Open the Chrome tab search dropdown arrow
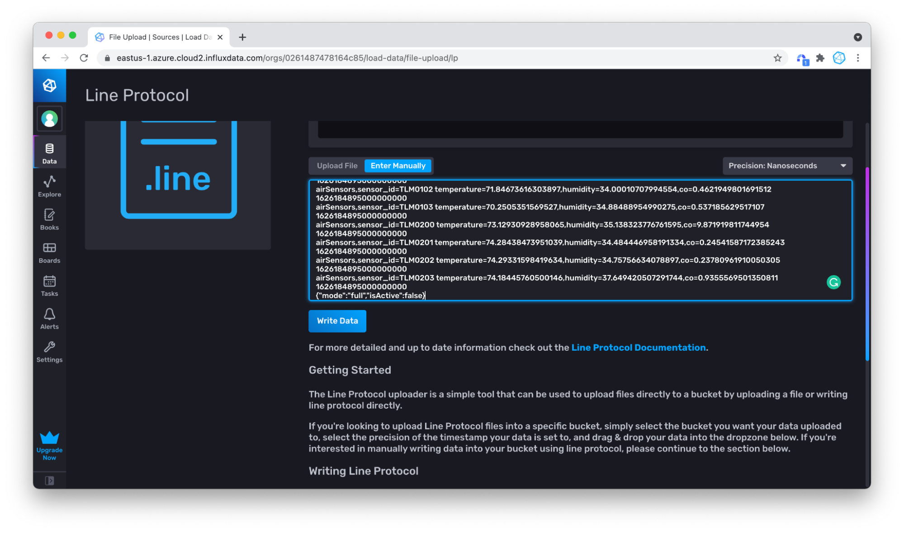 (x=857, y=37)
